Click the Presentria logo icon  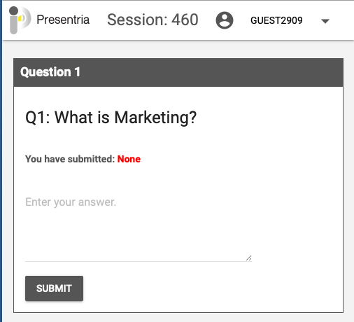(x=20, y=20)
